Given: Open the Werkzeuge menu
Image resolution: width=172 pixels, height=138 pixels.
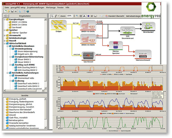Looking at the screenshot, I should coord(51,8).
